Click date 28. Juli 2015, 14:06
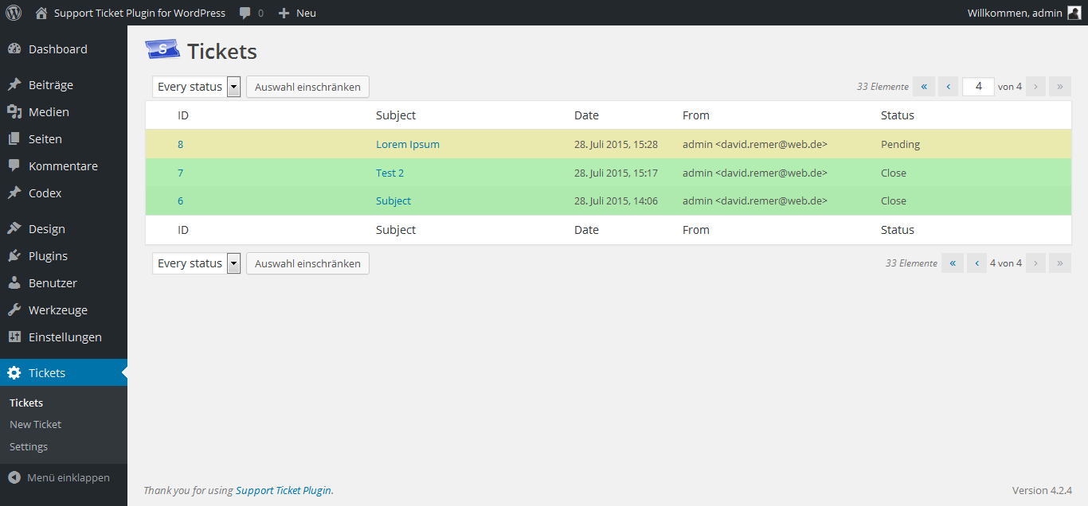 click(616, 200)
